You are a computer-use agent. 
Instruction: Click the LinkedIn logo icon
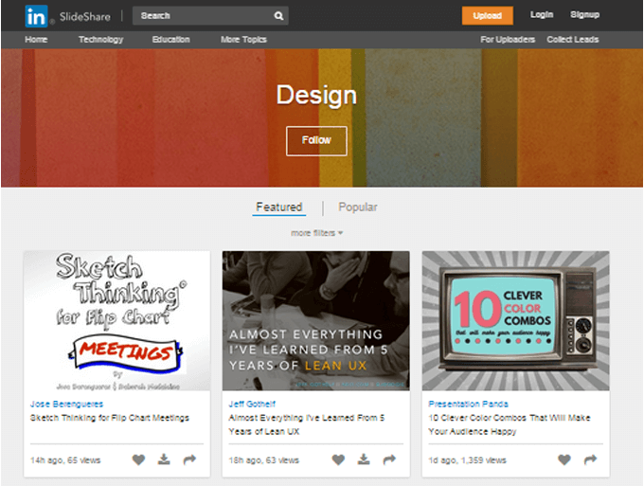click(x=36, y=16)
